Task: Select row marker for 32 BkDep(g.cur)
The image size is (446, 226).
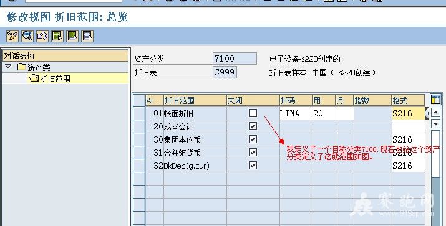Action: tap(139, 166)
